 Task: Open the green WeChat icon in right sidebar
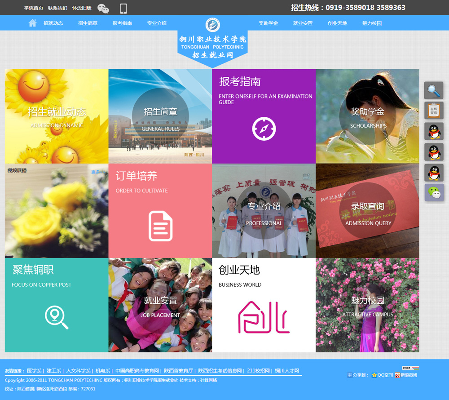pos(434,192)
